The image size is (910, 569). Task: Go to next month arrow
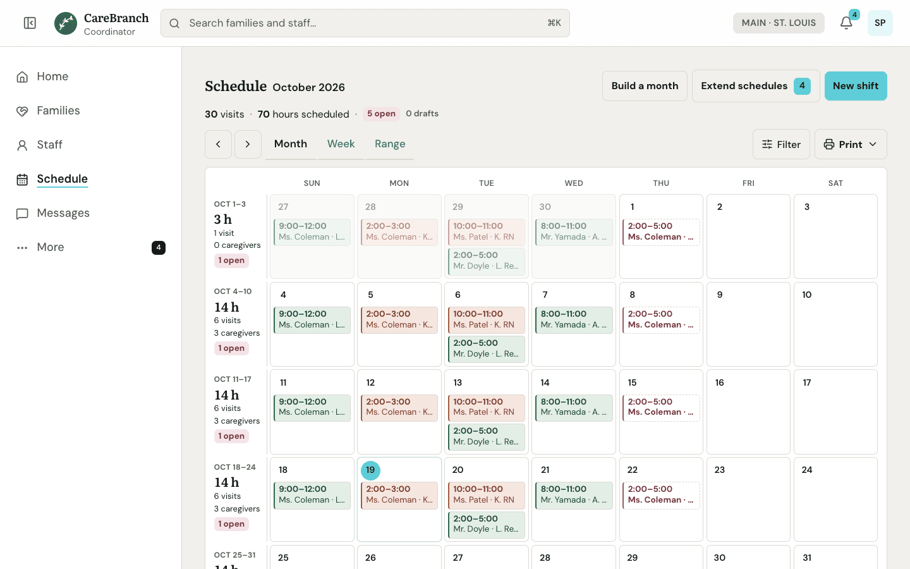(x=248, y=144)
